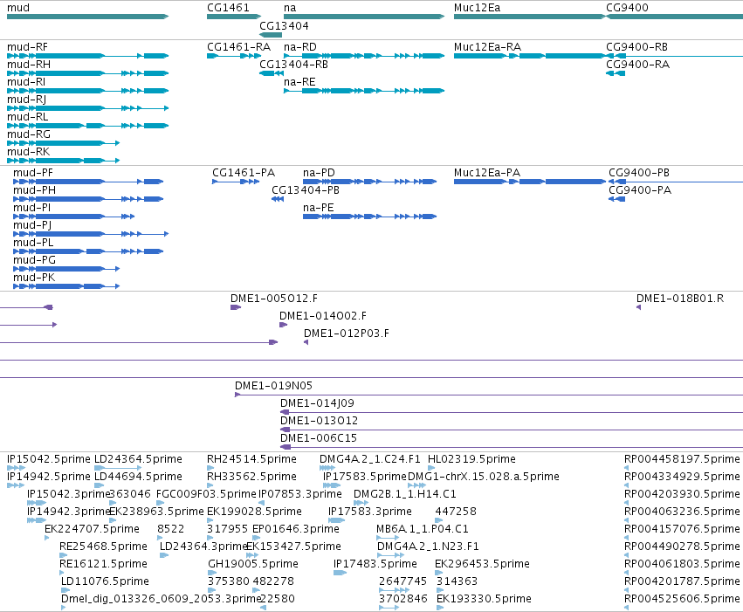The image size is (743, 612).
Task: Select EST MB6A.1_1.P04.C1
Action: (x=388, y=538)
